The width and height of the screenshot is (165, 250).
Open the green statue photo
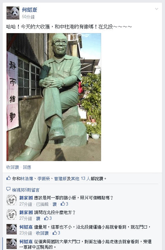tap(54, 97)
